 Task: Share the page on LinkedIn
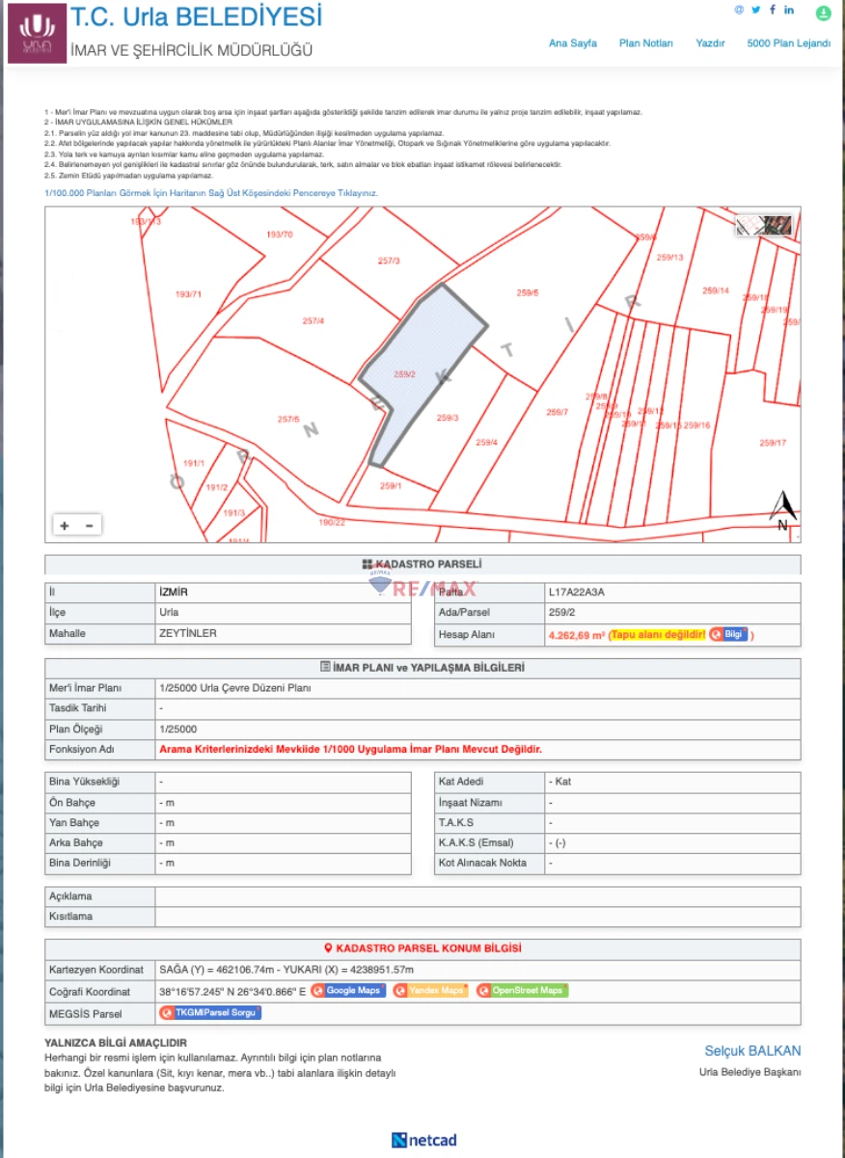[789, 10]
